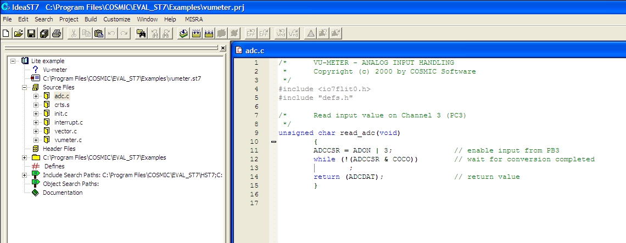
Task: Collapse the Lite example root node
Action: 13,61
